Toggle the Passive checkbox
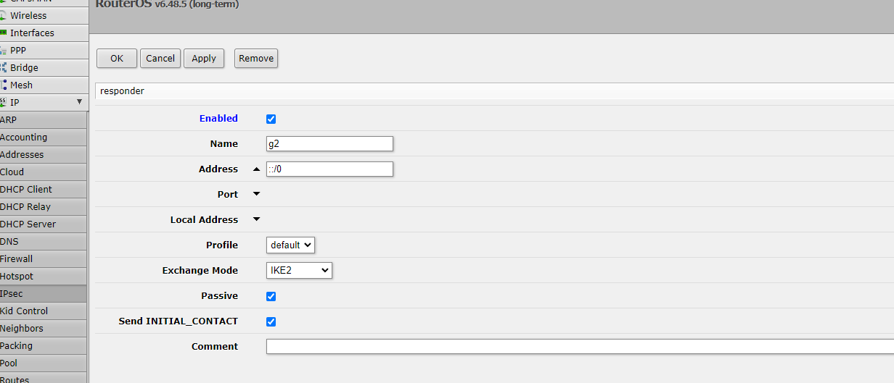894x383 pixels. (271, 296)
